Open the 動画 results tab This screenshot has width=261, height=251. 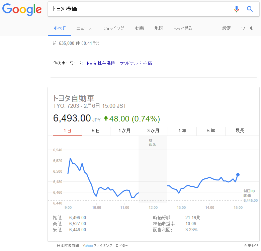[139, 28]
